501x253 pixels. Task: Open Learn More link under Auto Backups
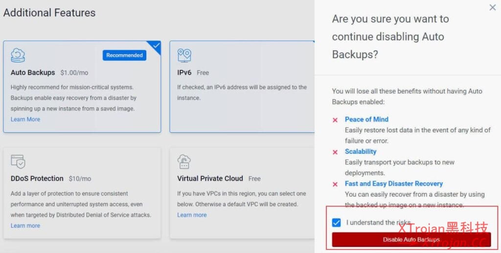click(x=25, y=119)
